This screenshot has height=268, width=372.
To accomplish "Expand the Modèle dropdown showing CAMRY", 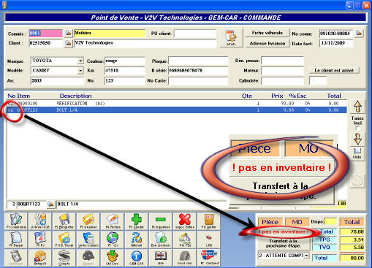I will [80, 71].
